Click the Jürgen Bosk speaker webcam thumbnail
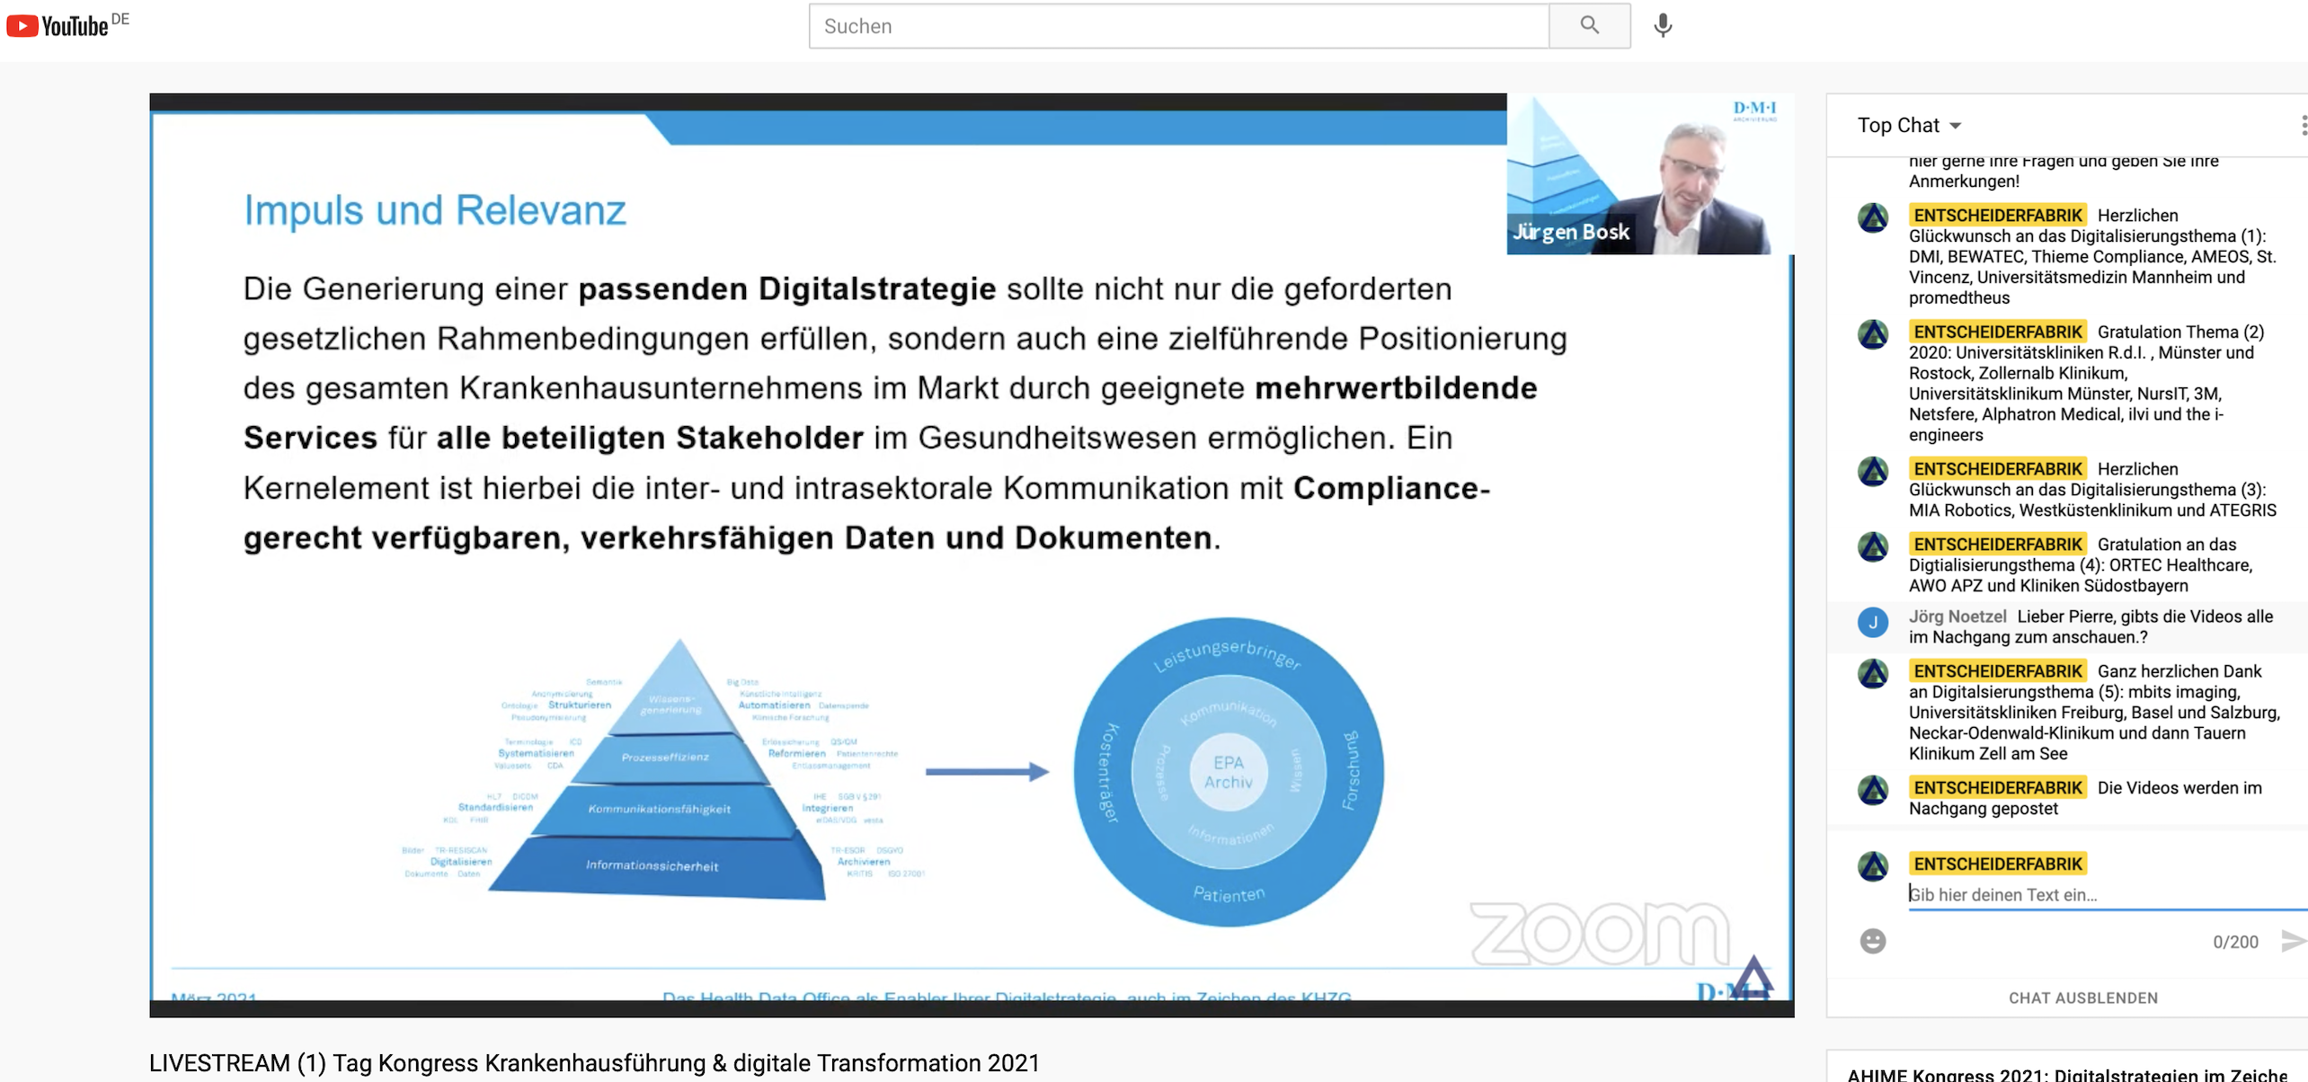Viewport: 2308px width, 1082px height. click(x=1650, y=174)
